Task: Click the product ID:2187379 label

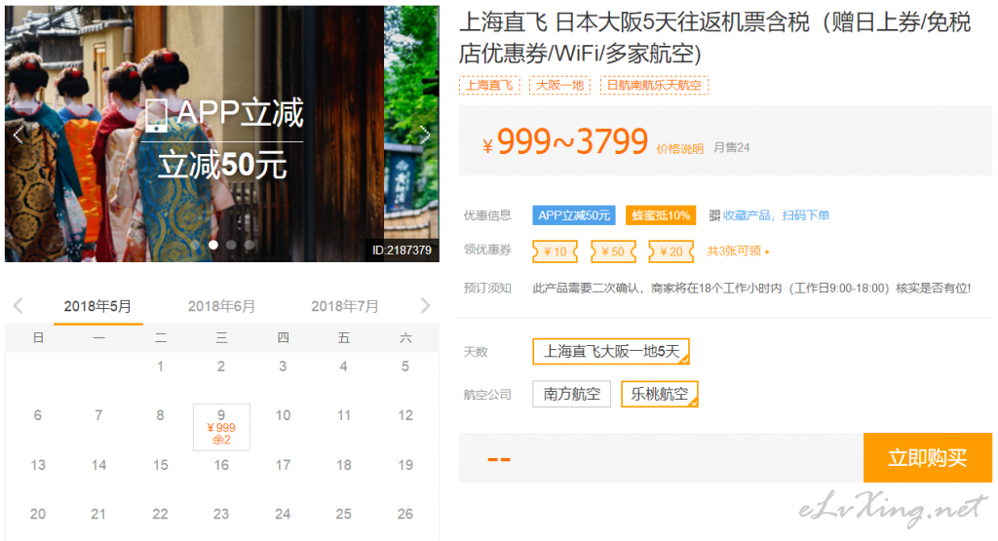Action: [x=402, y=251]
